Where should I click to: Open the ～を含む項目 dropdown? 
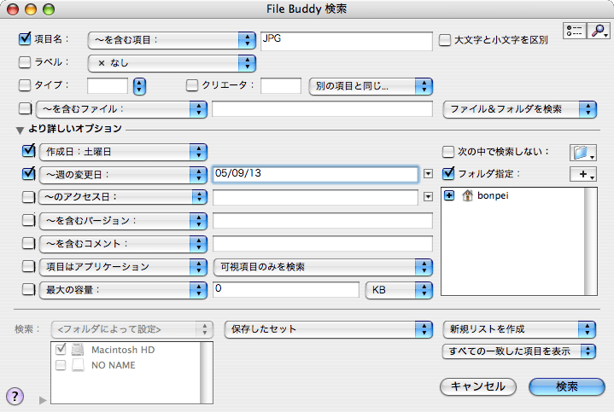coord(172,40)
